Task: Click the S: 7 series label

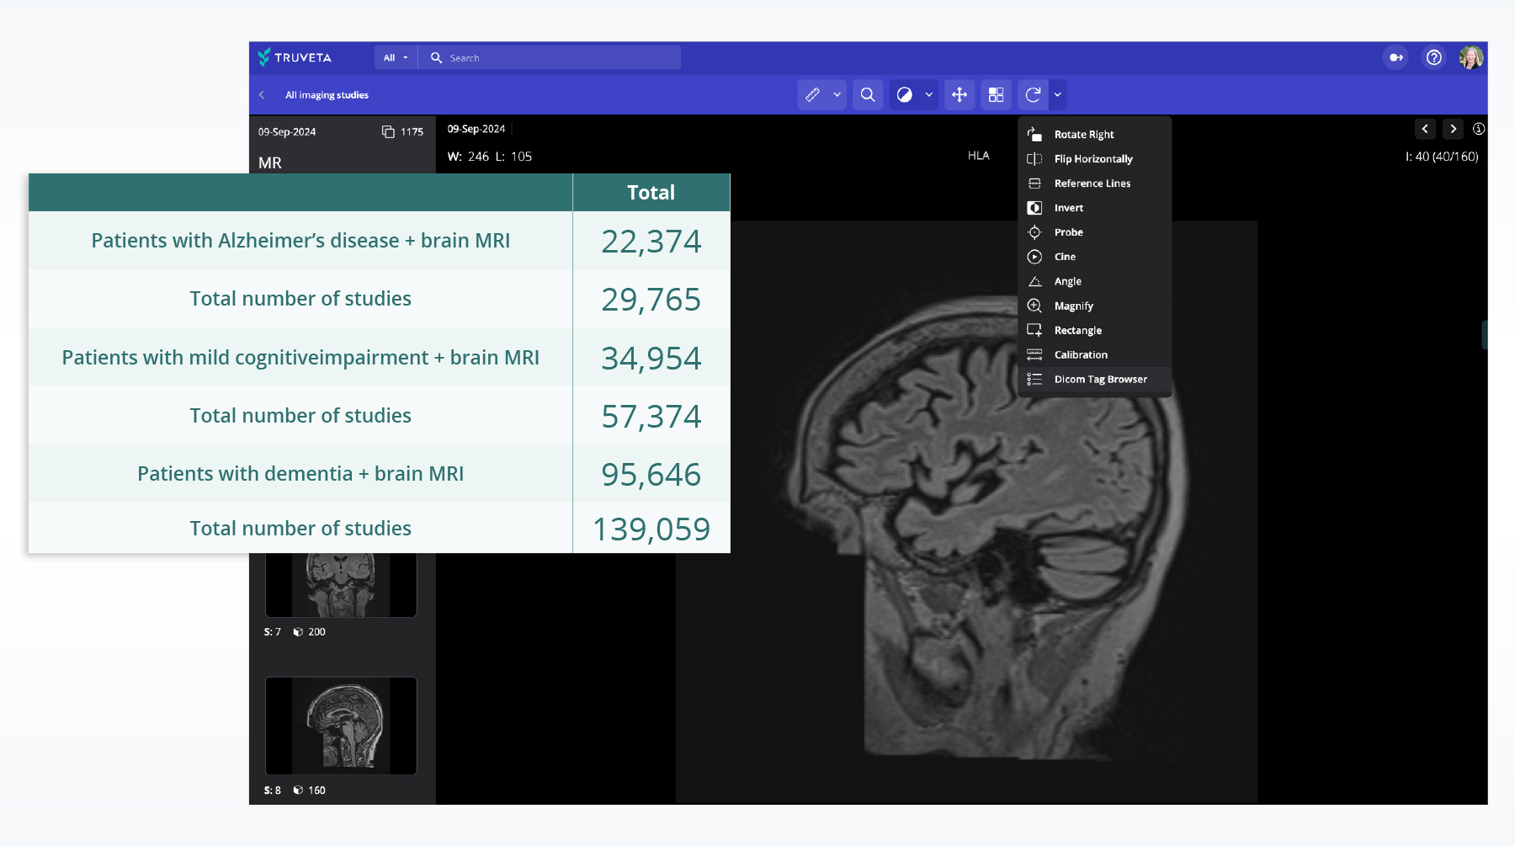Action: tap(272, 632)
